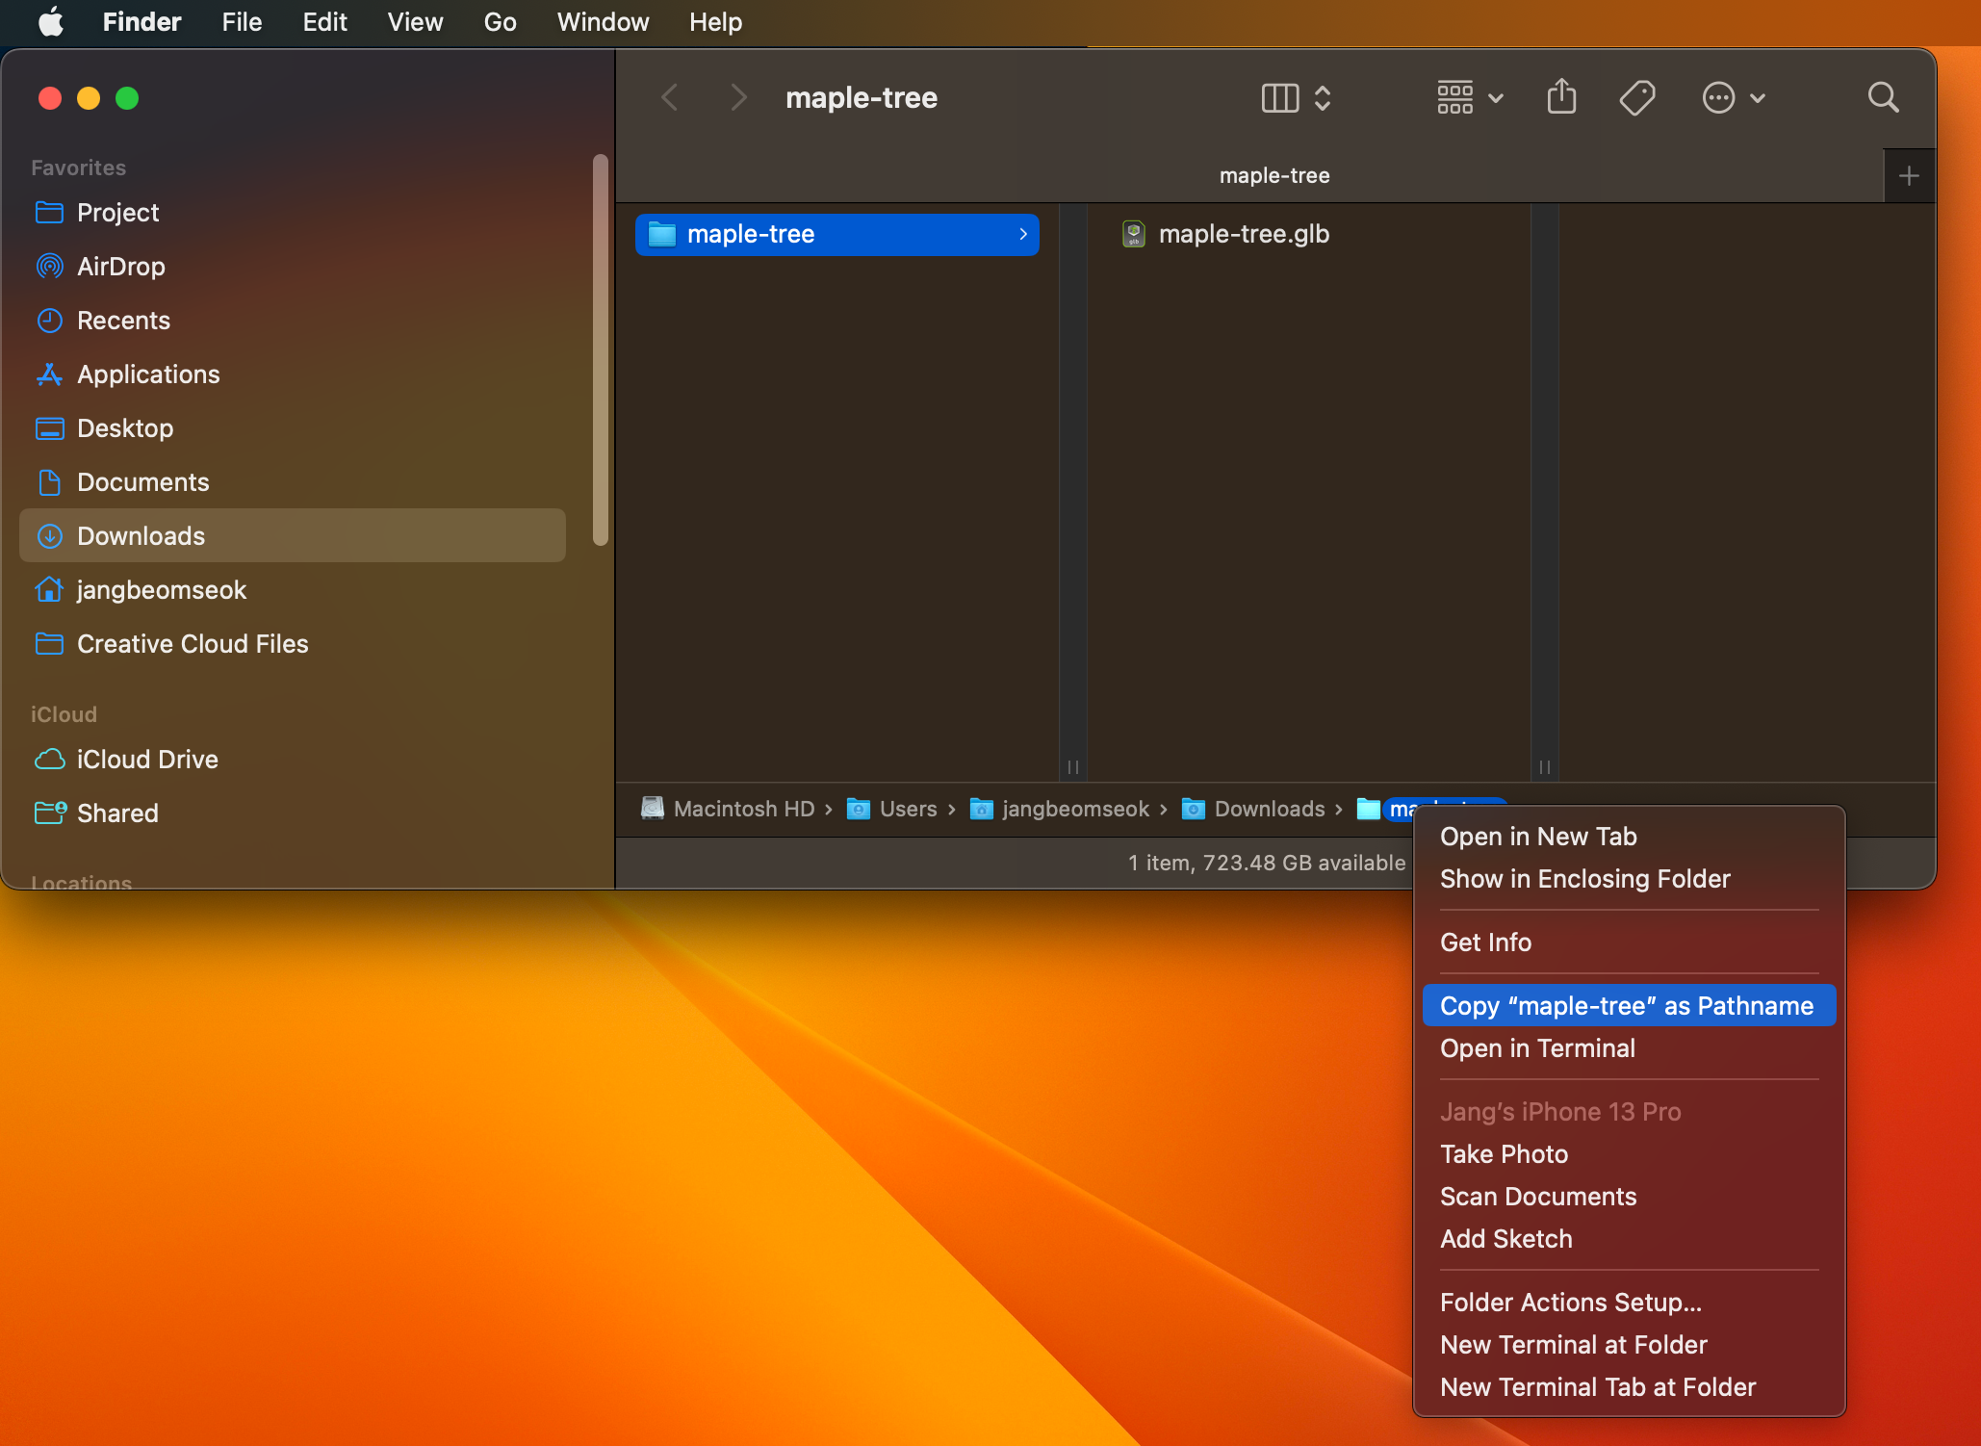This screenshot has height=1446, width=1981.
Task: Switch view mode with column view stepper
Action: [x=1296, y=97]
